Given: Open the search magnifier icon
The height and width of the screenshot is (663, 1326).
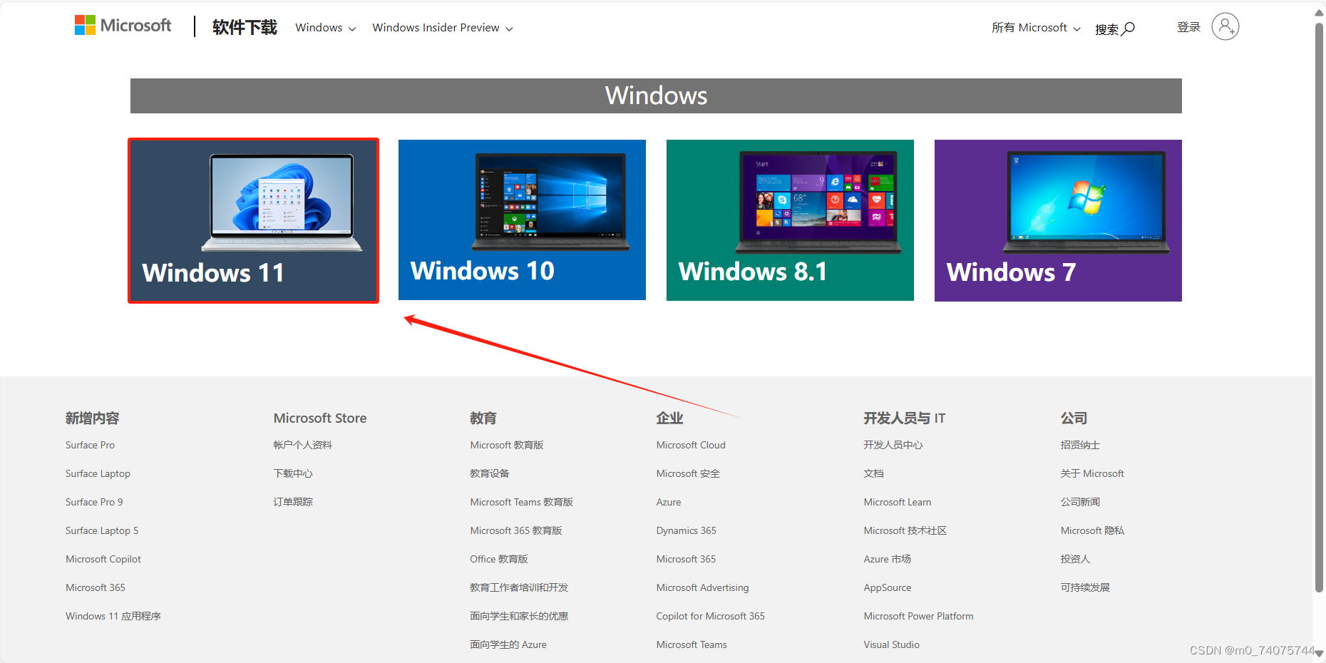Looking at the screenshot, I should click(x=1129, y=29).
